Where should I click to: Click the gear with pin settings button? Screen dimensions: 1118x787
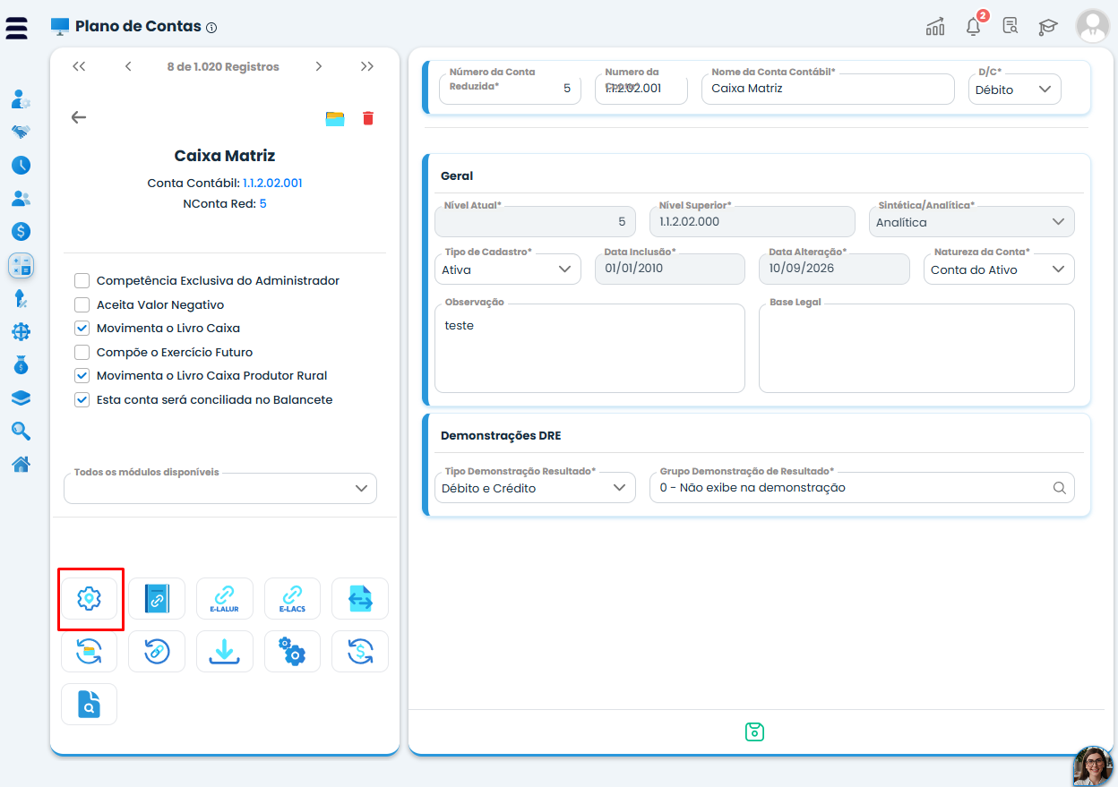click(x=89, y=598)
